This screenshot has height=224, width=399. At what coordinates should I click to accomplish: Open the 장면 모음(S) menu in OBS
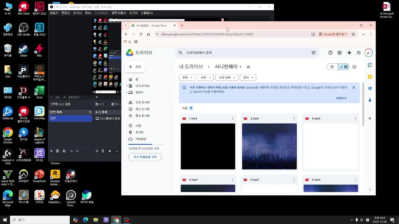[x=119, y=13]
